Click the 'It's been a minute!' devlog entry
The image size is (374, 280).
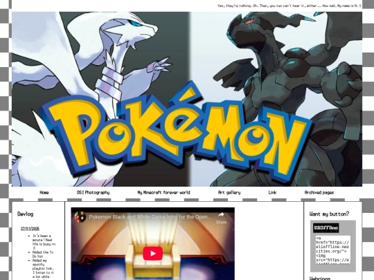[44, 242]
